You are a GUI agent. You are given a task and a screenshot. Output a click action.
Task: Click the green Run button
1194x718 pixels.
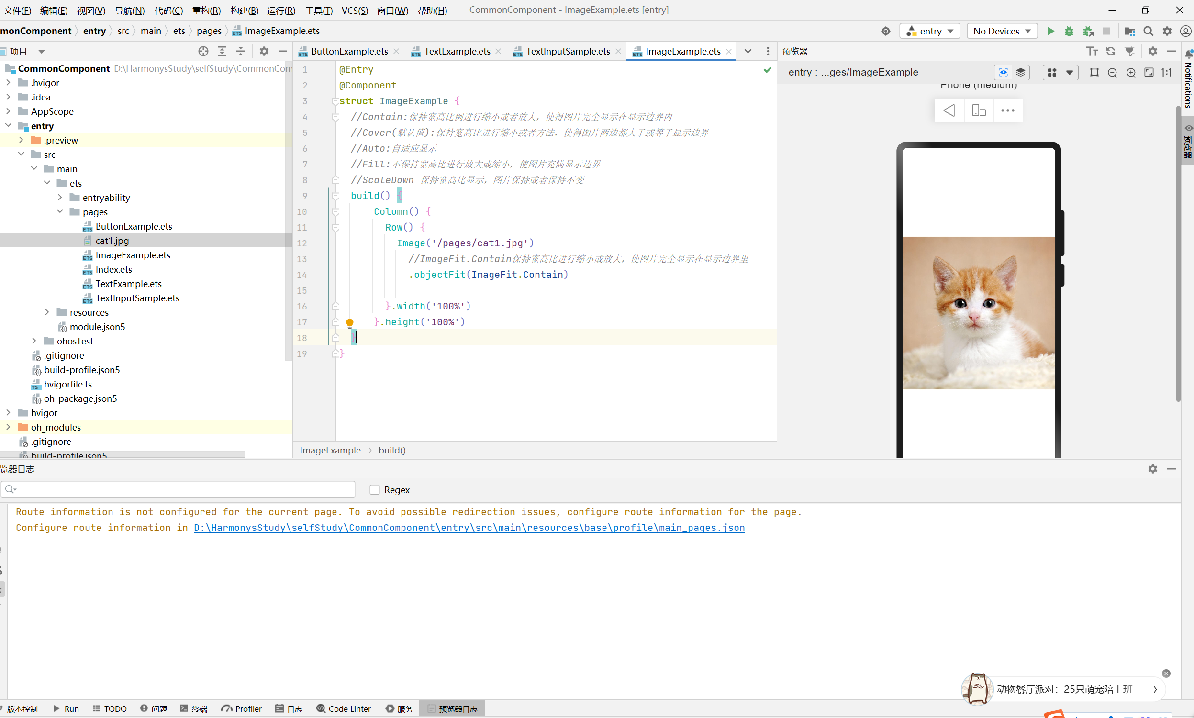tap(1050, 31)
